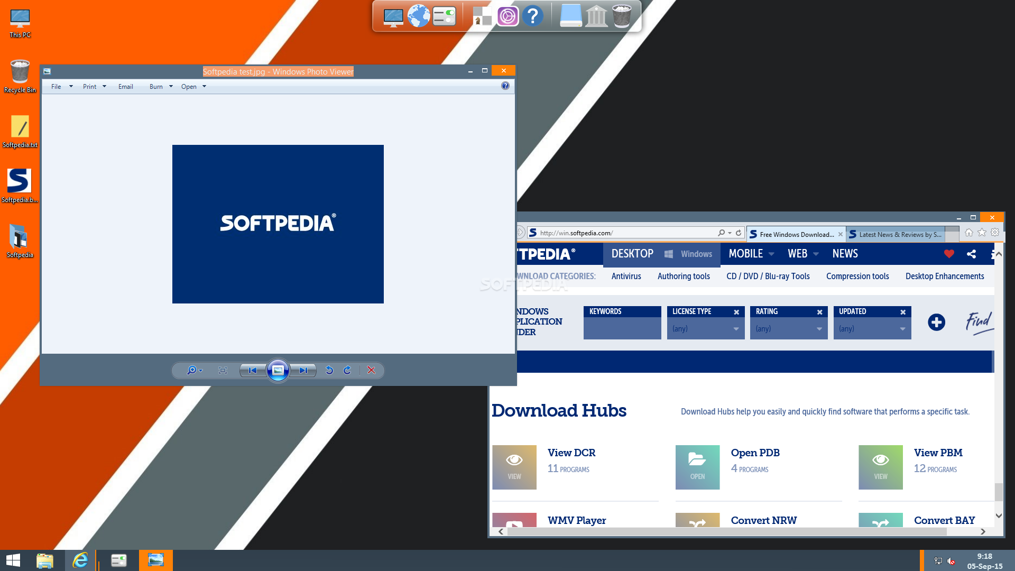Click the refresh icon in browser address bar
This screenshot has height=571, width=1015.
(739, 233)
